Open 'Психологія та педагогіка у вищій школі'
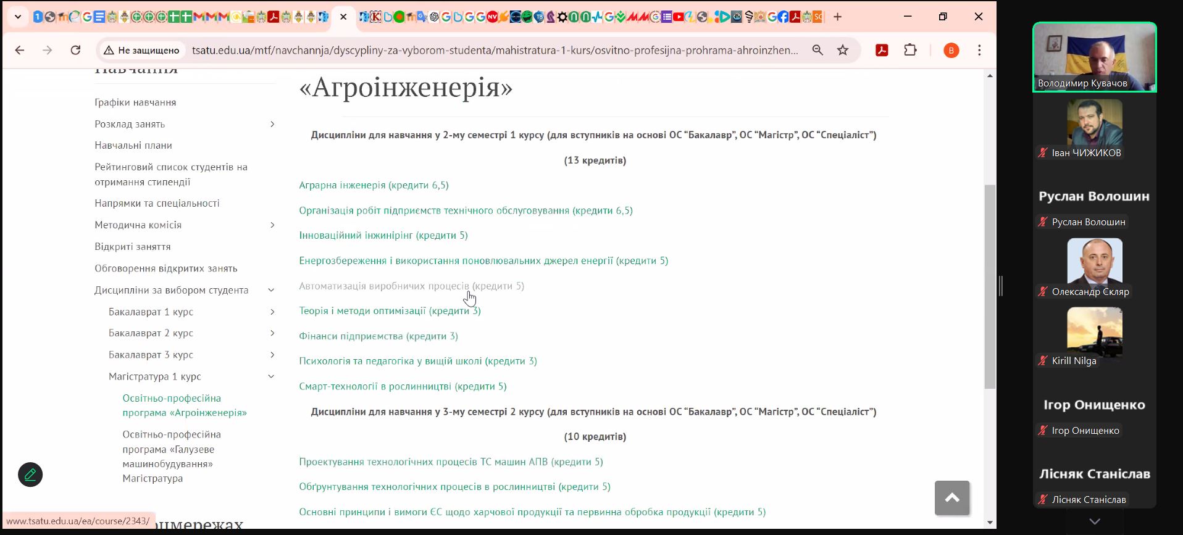Viewport: 1183px width, 535px height. click(418, 361)
